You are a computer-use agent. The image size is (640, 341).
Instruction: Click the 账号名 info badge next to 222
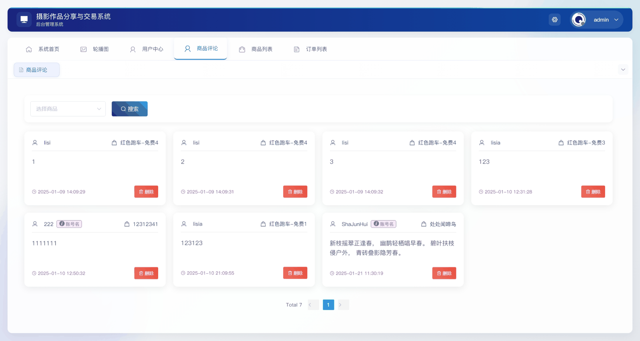(x=69, y=224)
